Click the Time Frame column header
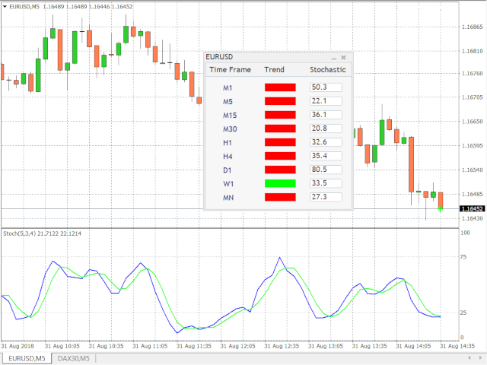 point(230,69)
